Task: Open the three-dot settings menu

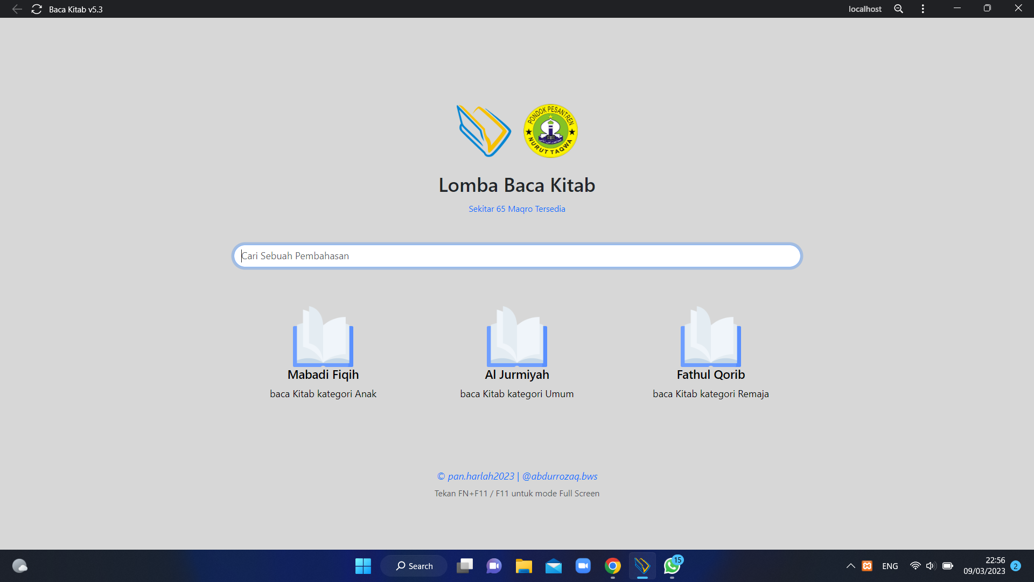Action: (922, 9)
